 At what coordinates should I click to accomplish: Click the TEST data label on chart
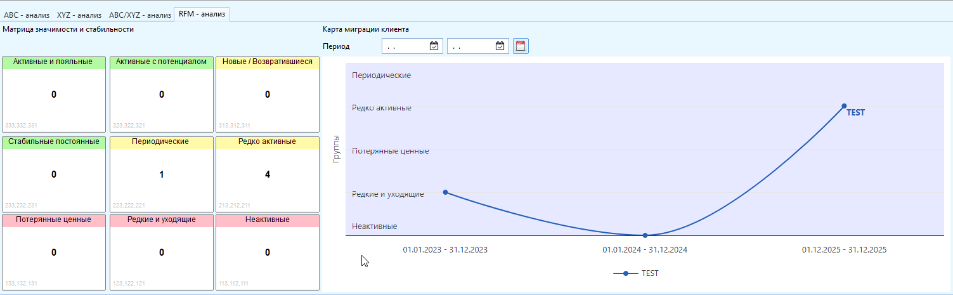pos(856,112)
